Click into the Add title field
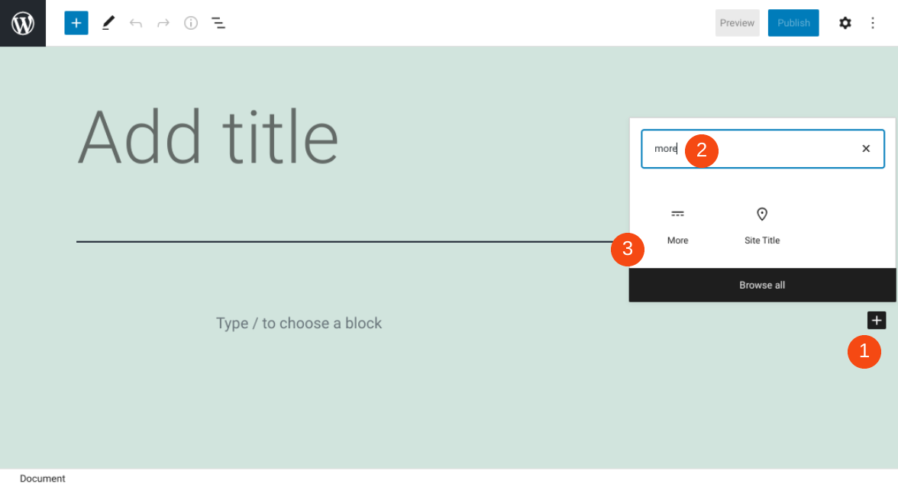 pyautogui.click(x=208, y=137)
